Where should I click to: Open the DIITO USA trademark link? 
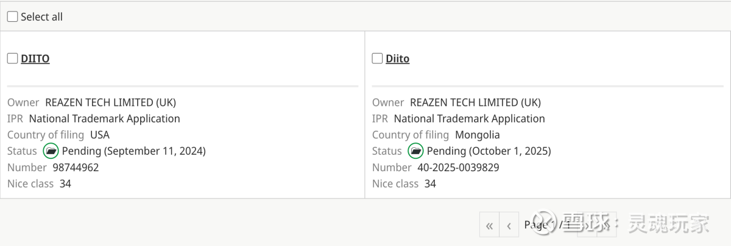(x=35, y=59)
